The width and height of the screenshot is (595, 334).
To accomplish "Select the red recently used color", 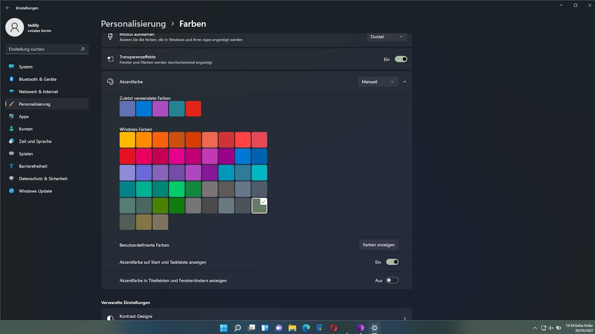I will [193, 108].
